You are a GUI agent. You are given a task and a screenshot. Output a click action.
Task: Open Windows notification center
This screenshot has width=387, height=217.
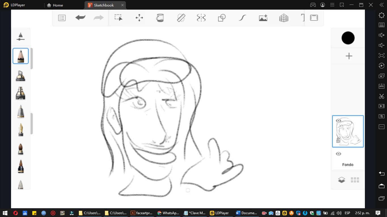[x=378, y=213]
